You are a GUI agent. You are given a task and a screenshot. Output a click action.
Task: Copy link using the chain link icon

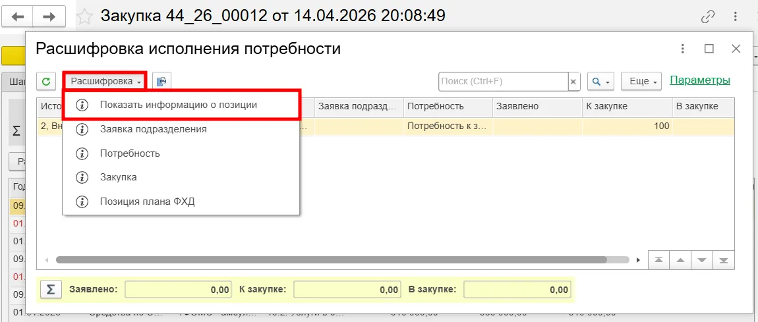[708, 17]
